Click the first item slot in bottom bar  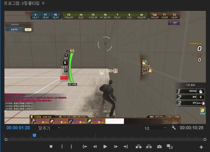[x=40, y=121]
